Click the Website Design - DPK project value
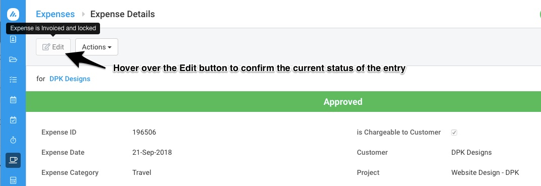The height and width of the screenshot is (186, 541). click(485, 172)
